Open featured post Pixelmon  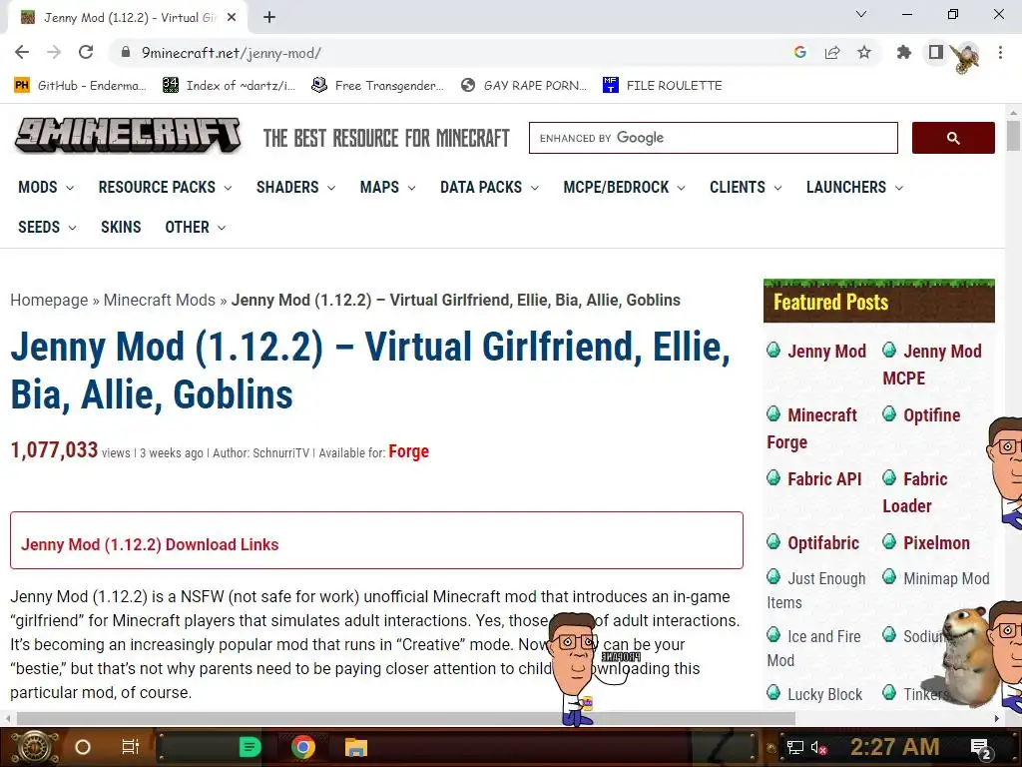[x=936, y=542]
